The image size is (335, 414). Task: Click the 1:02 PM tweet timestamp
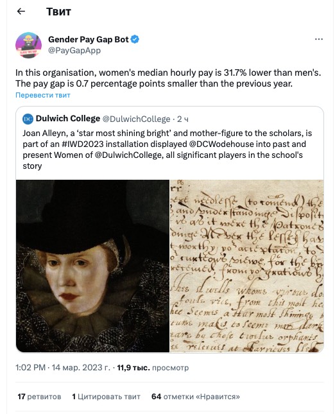tap(30, 368)
